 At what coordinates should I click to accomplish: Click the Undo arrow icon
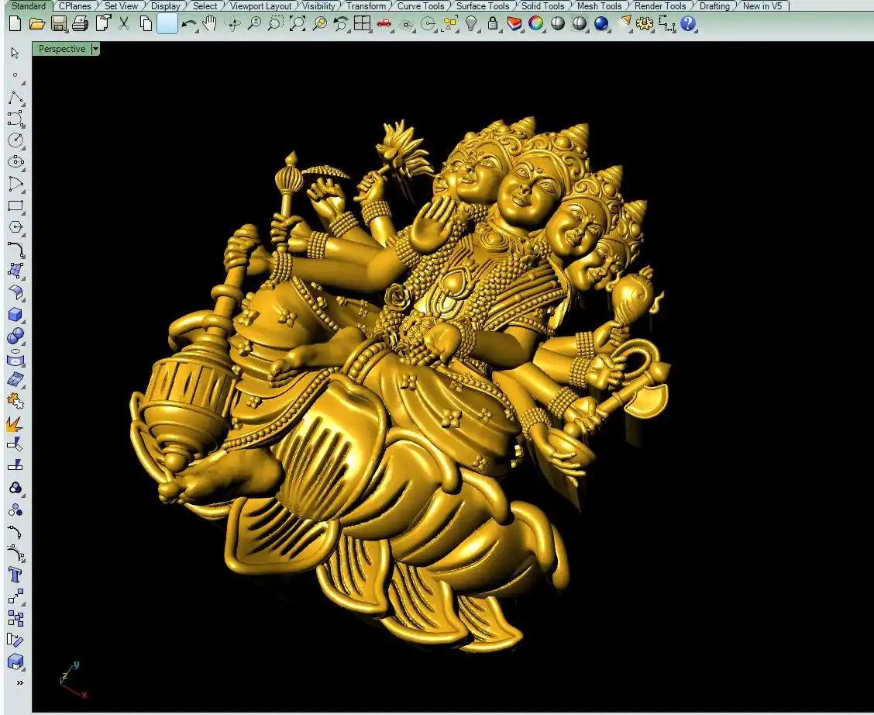(x=188, y=23)
